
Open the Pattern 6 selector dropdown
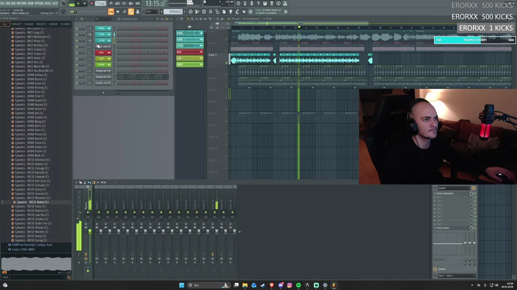pyautogui.click(x=173, y=11)
